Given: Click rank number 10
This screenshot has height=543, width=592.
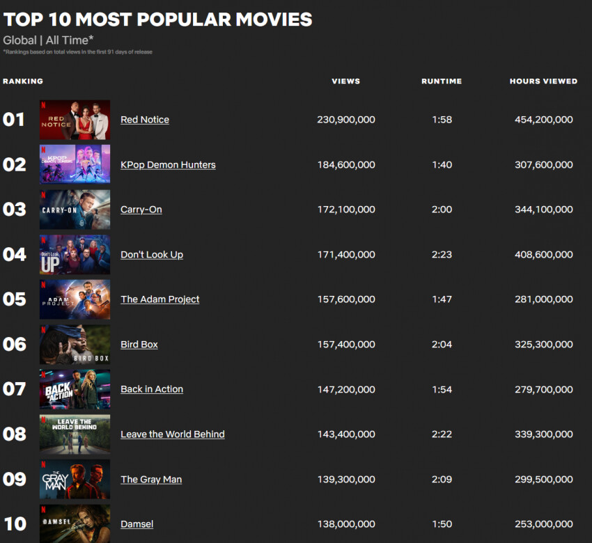Looking at the screenshot, I should pyautogui.click(x=15, y=524).
